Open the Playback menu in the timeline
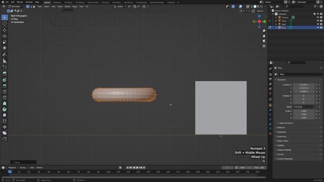Viewport: 324px width, 182px height. pyautogui.click(x=13, y=168)
